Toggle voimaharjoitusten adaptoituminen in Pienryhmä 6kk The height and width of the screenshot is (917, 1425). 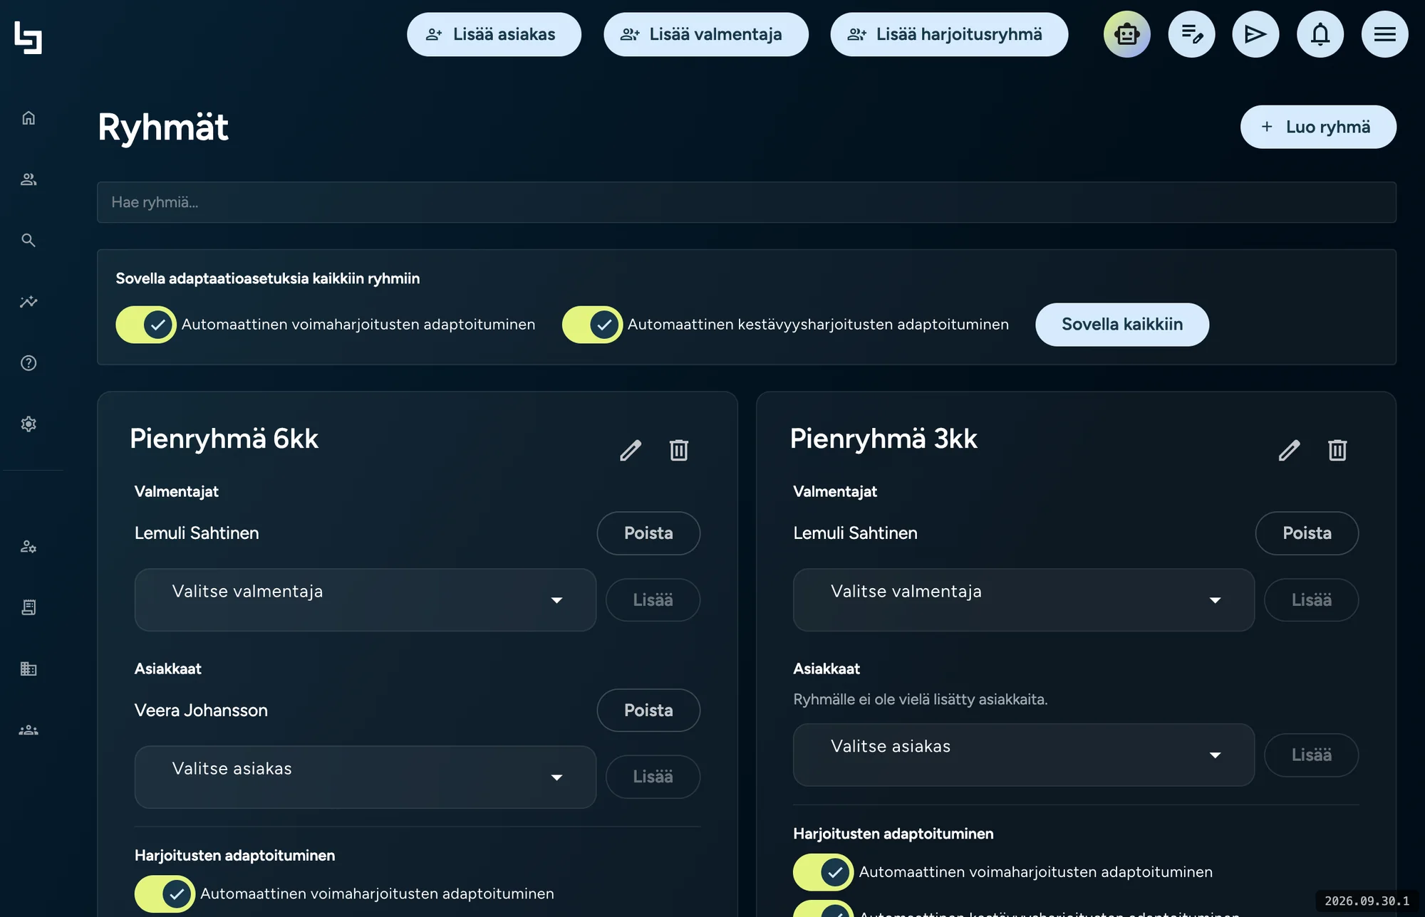click(165, 894)
